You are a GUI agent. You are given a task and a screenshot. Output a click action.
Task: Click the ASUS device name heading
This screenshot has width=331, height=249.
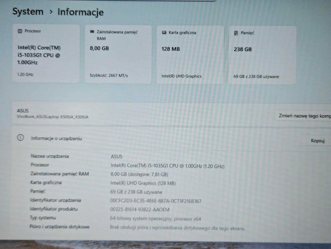point(23,111)
